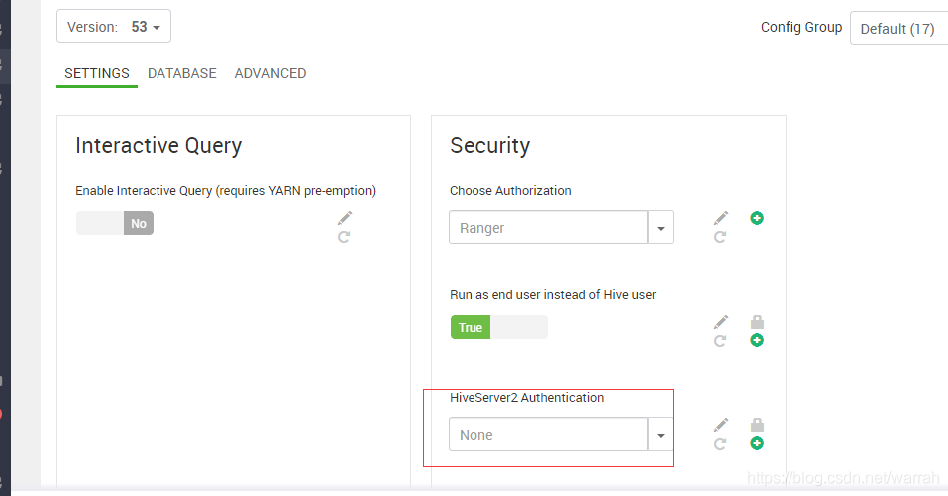Click the Security panel heading
948x496 pixels.
pyautogui.click(x=489, y=145)
